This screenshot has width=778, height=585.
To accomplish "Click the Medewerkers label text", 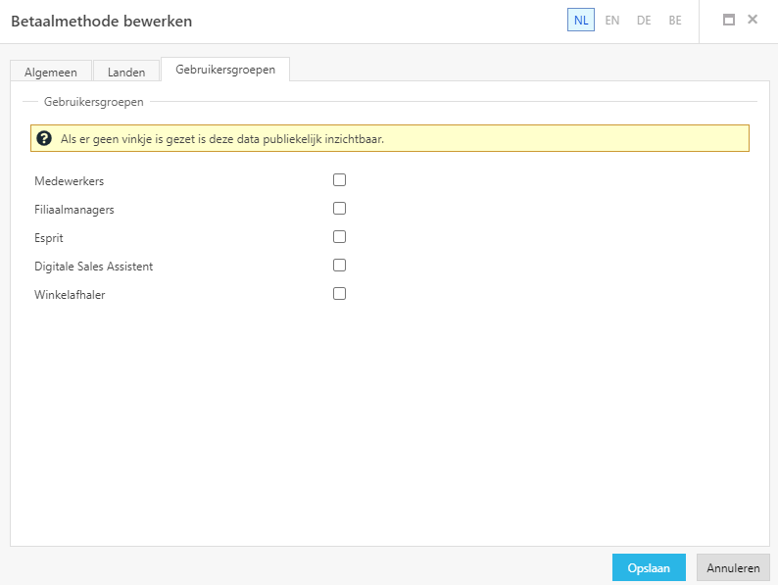I will [69, 181].
